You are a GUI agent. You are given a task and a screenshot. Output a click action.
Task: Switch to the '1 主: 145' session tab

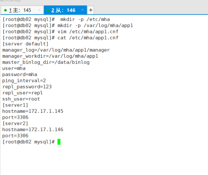(22, 10)
